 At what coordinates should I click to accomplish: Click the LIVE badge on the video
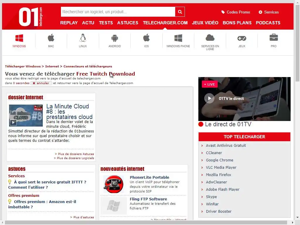210,84
